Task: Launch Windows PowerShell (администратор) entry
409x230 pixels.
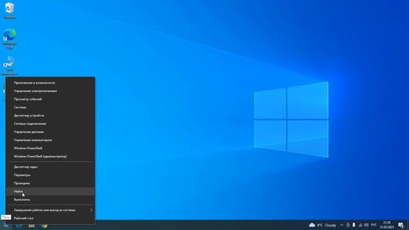Action: pyautogui.click(x=50, y=157)
